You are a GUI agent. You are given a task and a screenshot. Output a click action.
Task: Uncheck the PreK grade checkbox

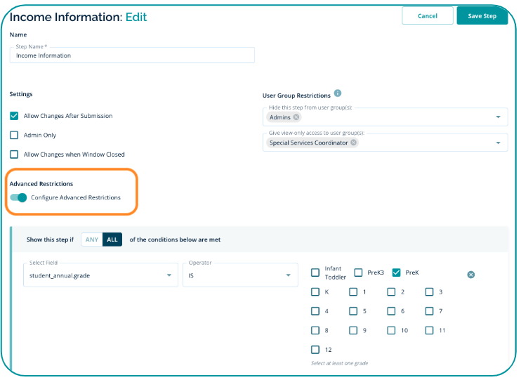pos(397,273)
